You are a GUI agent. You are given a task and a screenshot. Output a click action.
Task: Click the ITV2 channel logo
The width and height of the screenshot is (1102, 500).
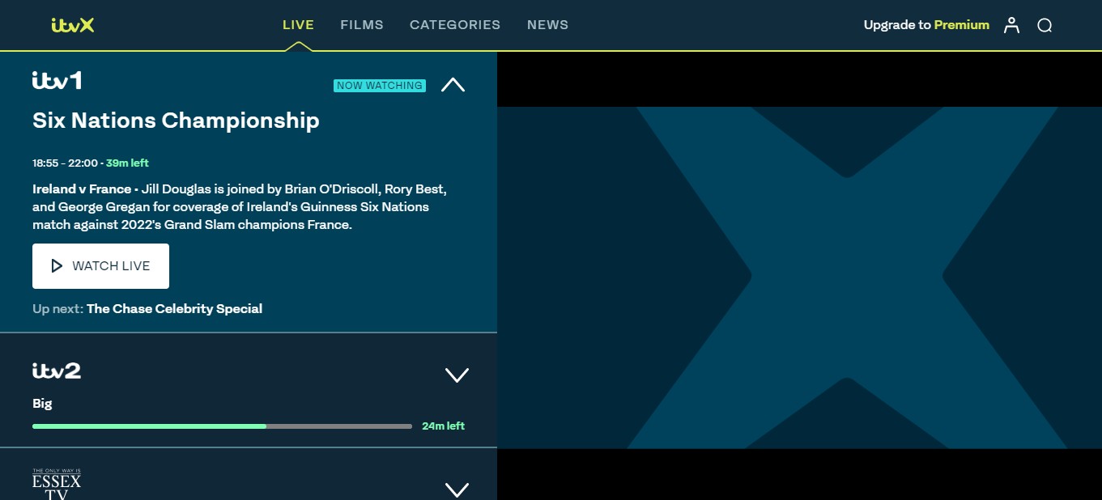coord(57,371)
